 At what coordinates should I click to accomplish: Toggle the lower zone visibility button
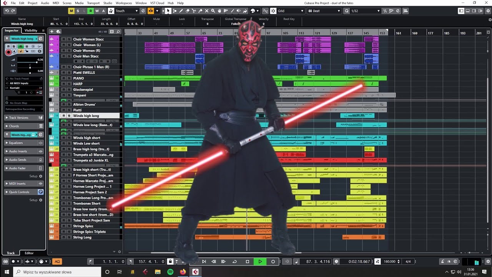point(467,11)
